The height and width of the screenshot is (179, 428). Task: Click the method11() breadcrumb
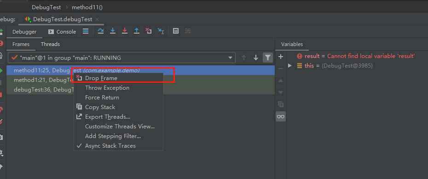pos(87,7)
